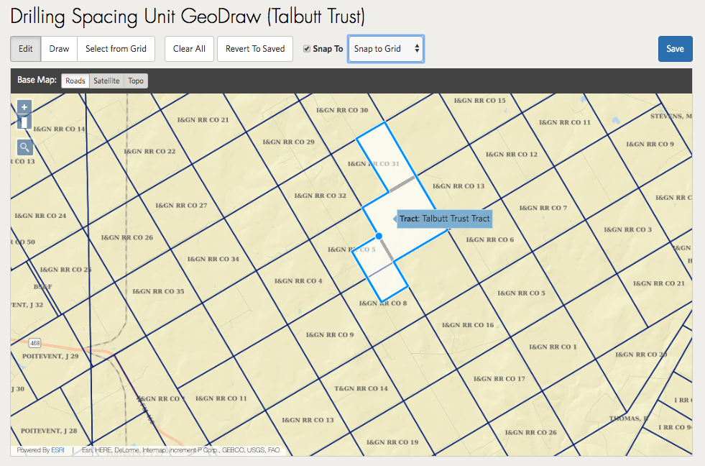Click the I&GN RR CO 4 label

coord(298,280)
